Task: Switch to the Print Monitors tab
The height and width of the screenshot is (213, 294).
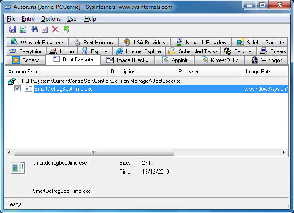Action: coord(93,42)
